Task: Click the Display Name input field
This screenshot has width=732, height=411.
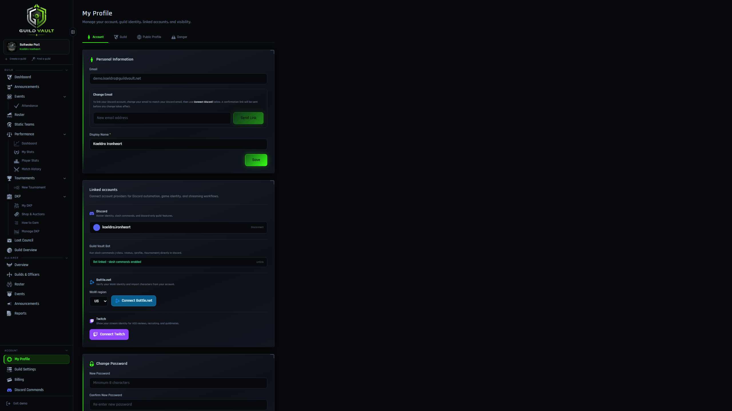Action: coord(178,144)
